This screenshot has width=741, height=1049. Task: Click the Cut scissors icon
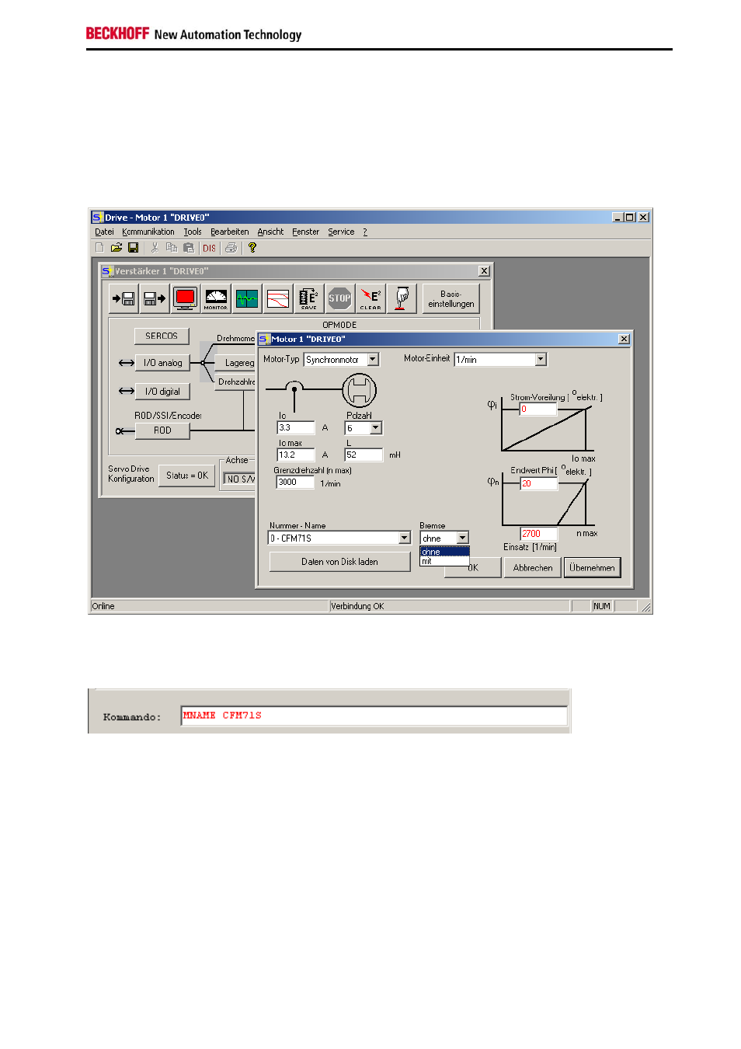[x=155, y=248]
